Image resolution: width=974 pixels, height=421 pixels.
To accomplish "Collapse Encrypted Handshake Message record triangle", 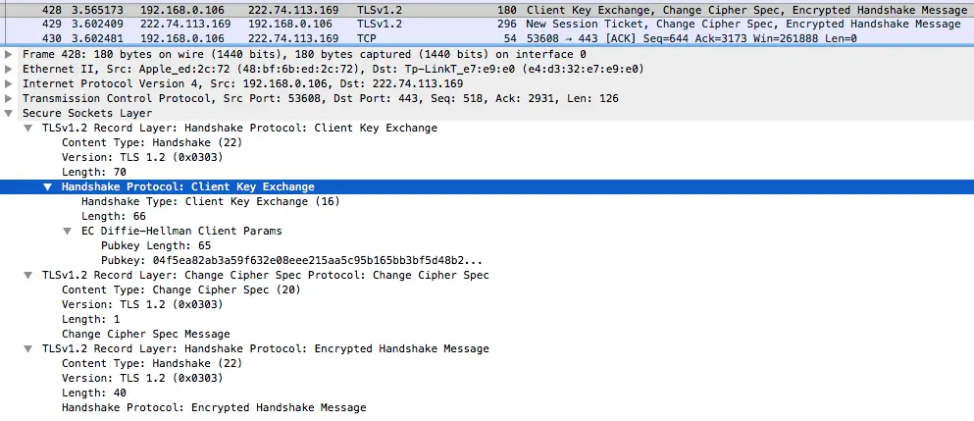I will pyautogui.click(x=27, y=348).
